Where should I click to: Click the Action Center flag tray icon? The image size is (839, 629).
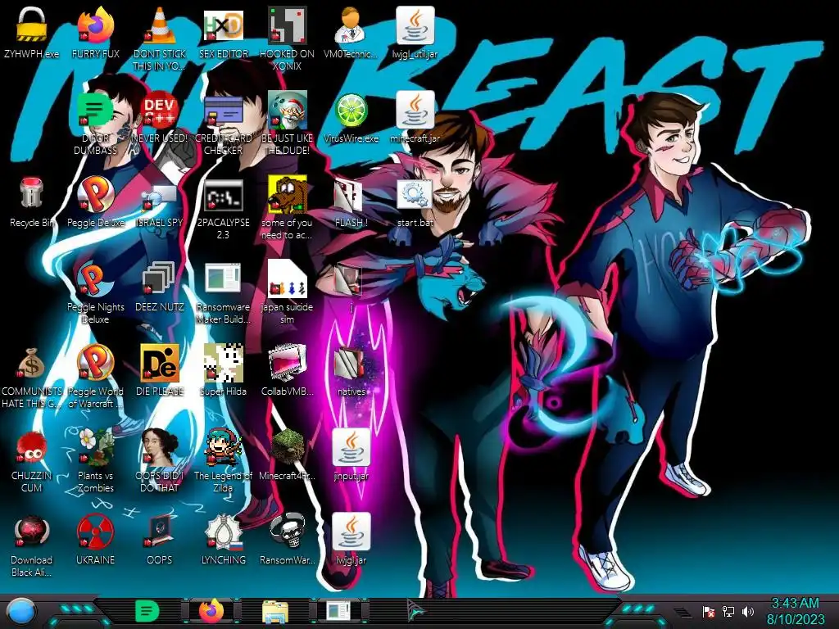(709, 611)
